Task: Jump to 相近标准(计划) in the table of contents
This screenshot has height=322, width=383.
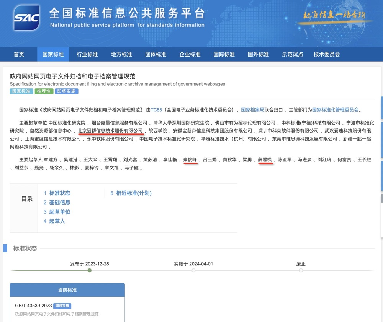Action: click(134, 193)
